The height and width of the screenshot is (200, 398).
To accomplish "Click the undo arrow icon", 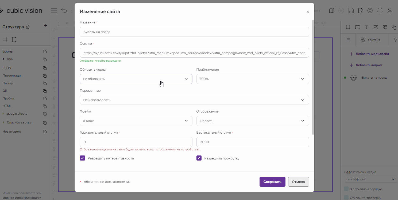I will click(64, 11).
